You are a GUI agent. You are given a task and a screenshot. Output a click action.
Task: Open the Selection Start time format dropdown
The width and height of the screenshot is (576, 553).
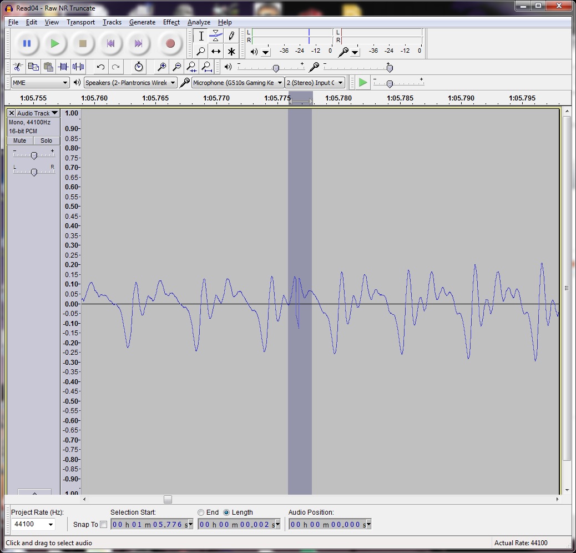click(x=190, y=524)
